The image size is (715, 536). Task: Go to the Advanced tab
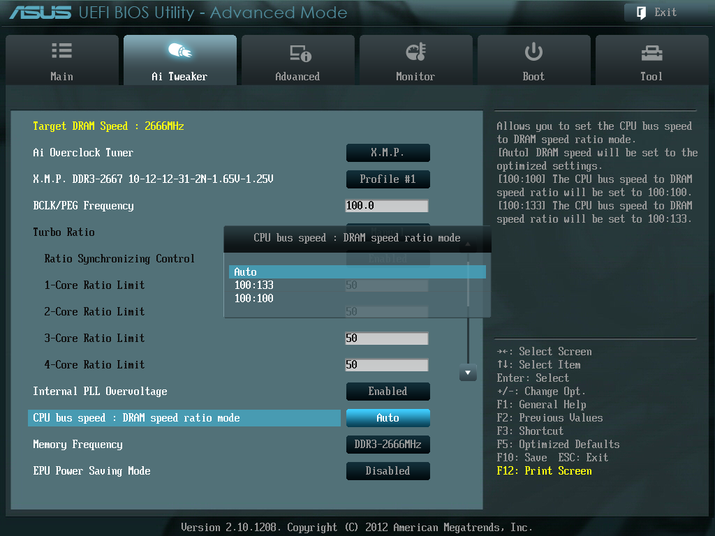click(297, 60)
